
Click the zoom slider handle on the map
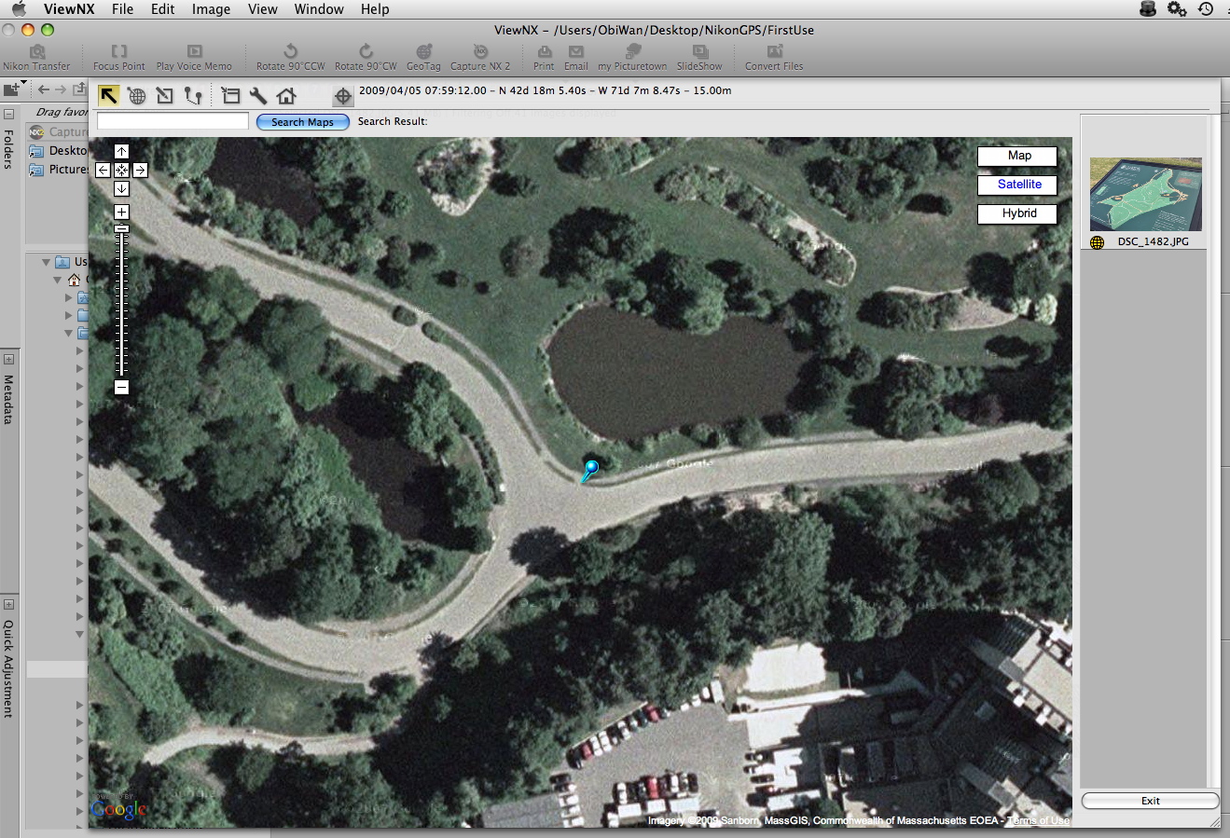pos(121,228)
